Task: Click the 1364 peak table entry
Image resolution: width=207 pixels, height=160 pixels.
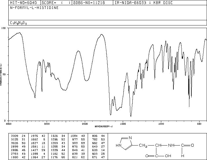Action: (38, 157)
